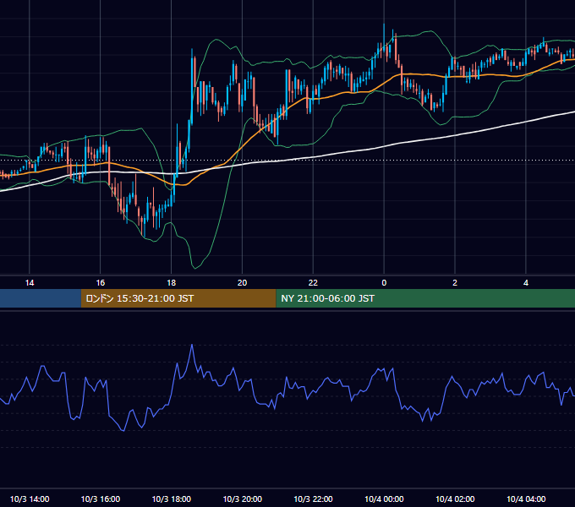
Task: Click hour label 16 on price chart axis
Action: (x=100, y=283)
